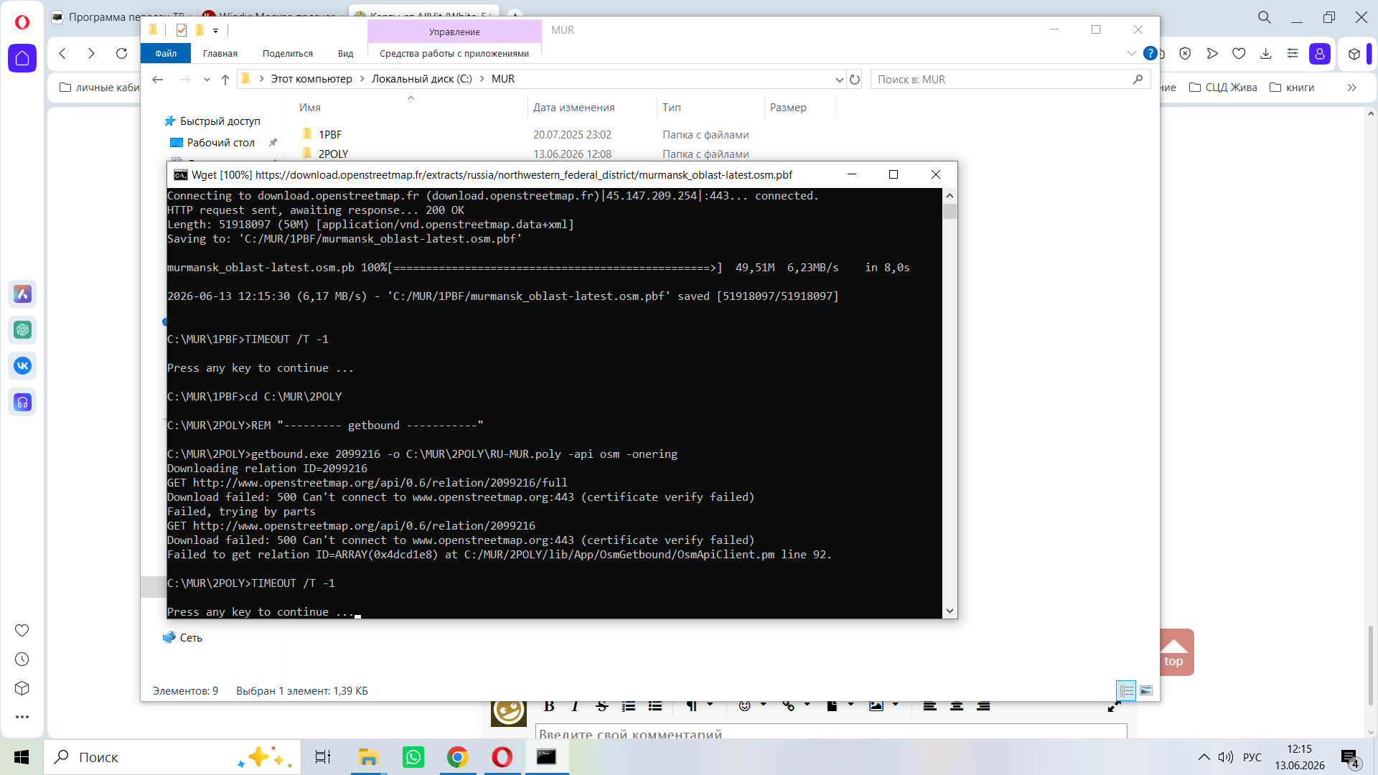Viewport: 1378px width, 775px height.
Task: Open the Поделиться ribbon tab
Action: (x=288, y=53)
